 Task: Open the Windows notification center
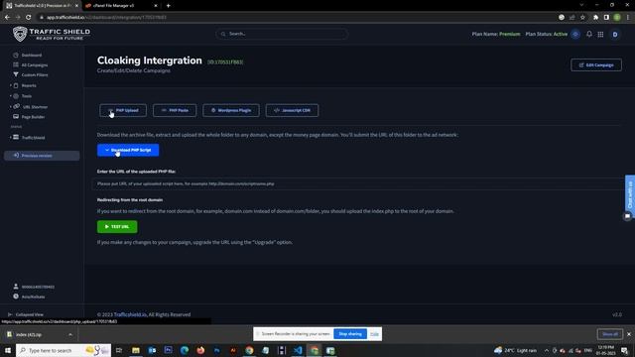(x=625, y=350)
